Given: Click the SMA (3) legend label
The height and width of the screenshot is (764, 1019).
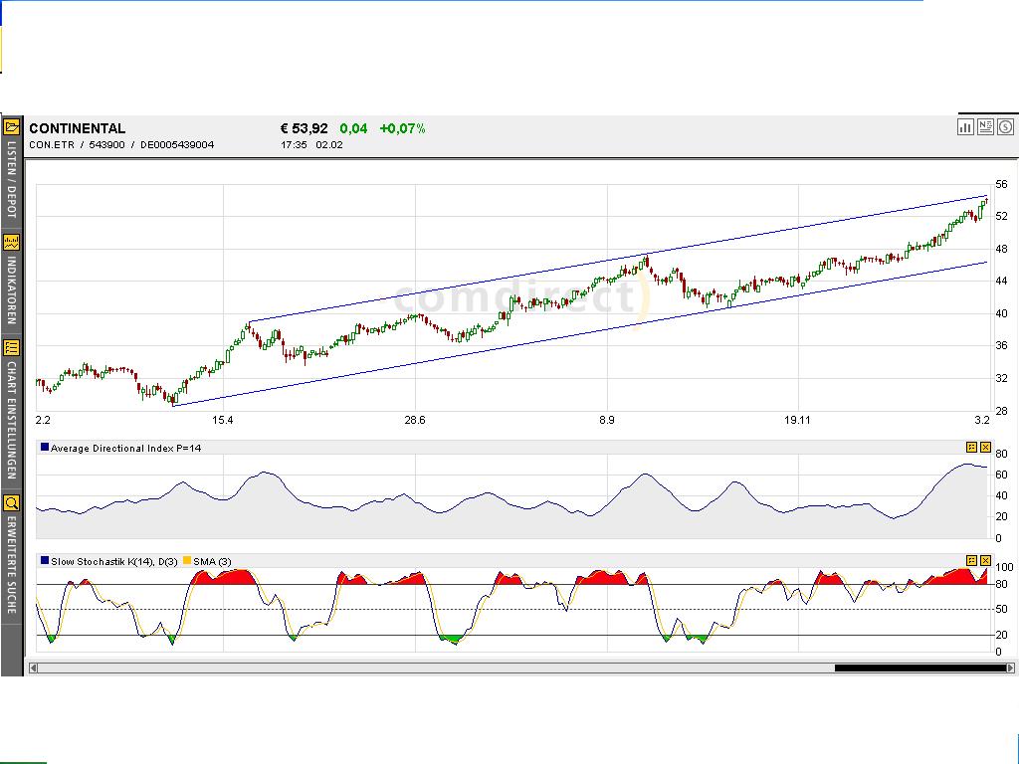Looking at the screenshot, I should pyautogui.click(x=212, y=561).
